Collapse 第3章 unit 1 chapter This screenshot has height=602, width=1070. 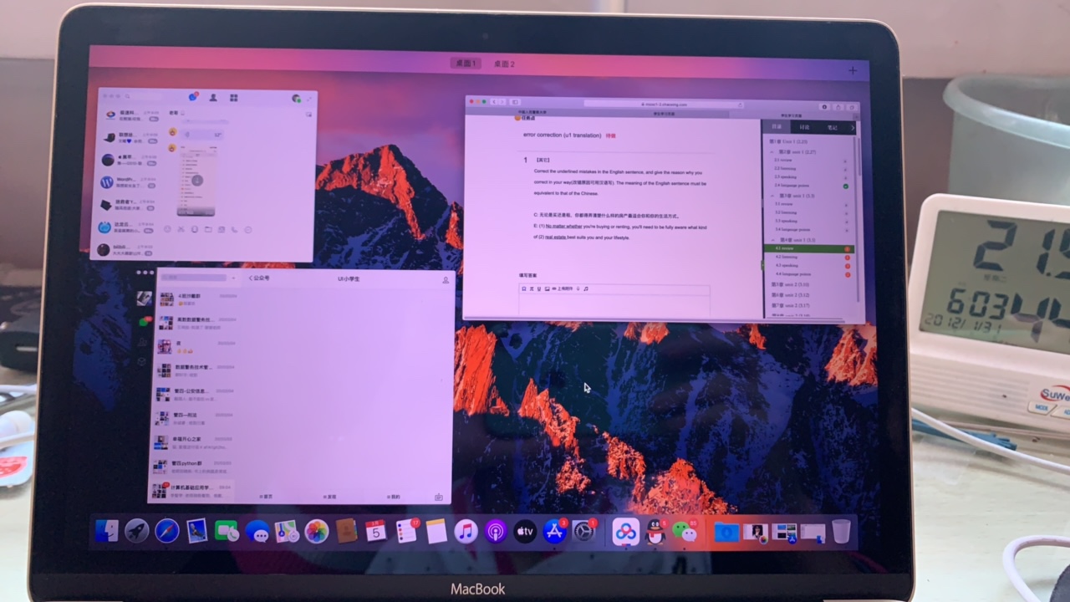772,196
